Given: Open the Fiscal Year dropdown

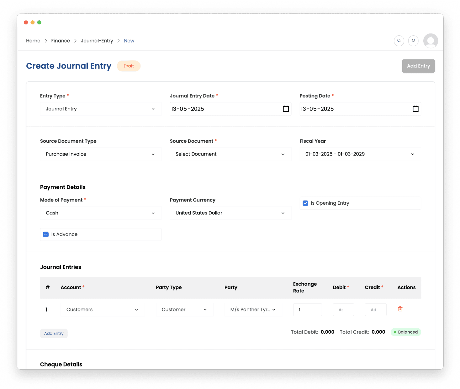Looking at the screenshot, I should [360, 154].
